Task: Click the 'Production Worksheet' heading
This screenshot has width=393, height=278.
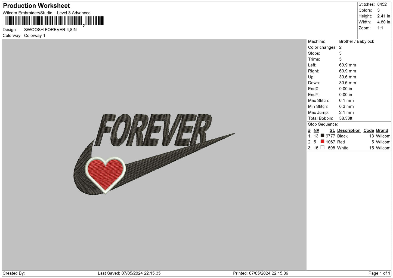Action: click(x=36, y=6)
